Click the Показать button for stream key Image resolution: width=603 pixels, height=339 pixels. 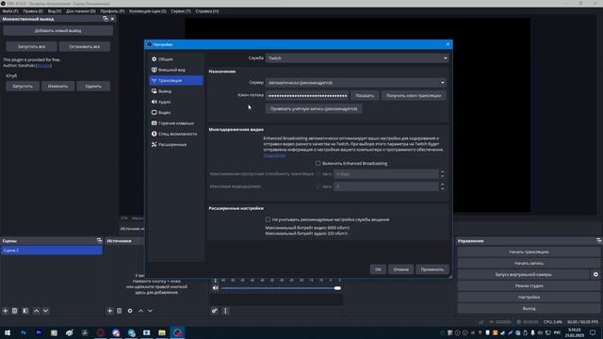[x=365, y=95]
